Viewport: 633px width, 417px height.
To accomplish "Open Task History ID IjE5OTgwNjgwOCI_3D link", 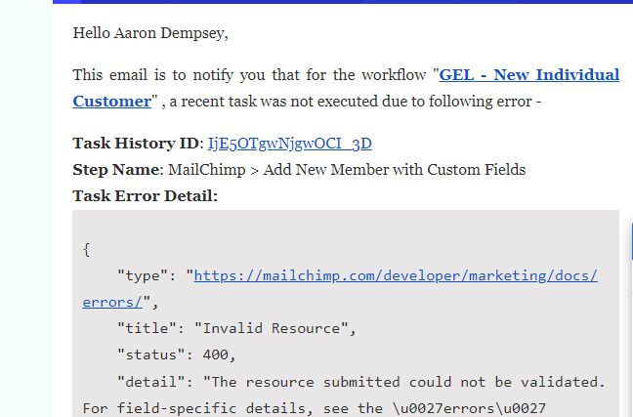I will (x=289, y=144).
